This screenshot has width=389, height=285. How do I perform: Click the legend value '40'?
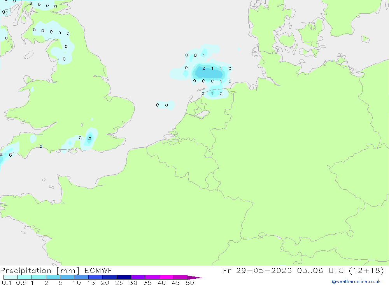pos(162,283)
